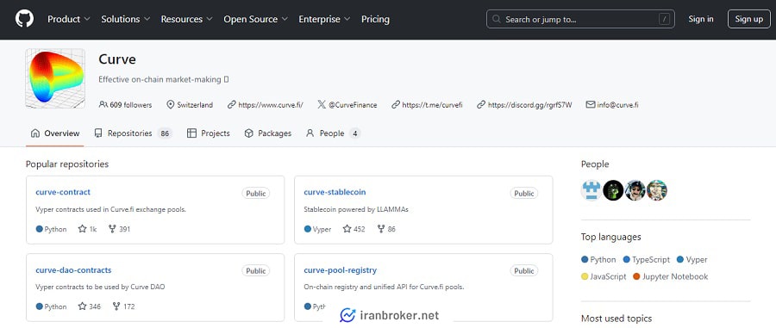
Task: Open the third member avatar in People
Action: [635, 190]
